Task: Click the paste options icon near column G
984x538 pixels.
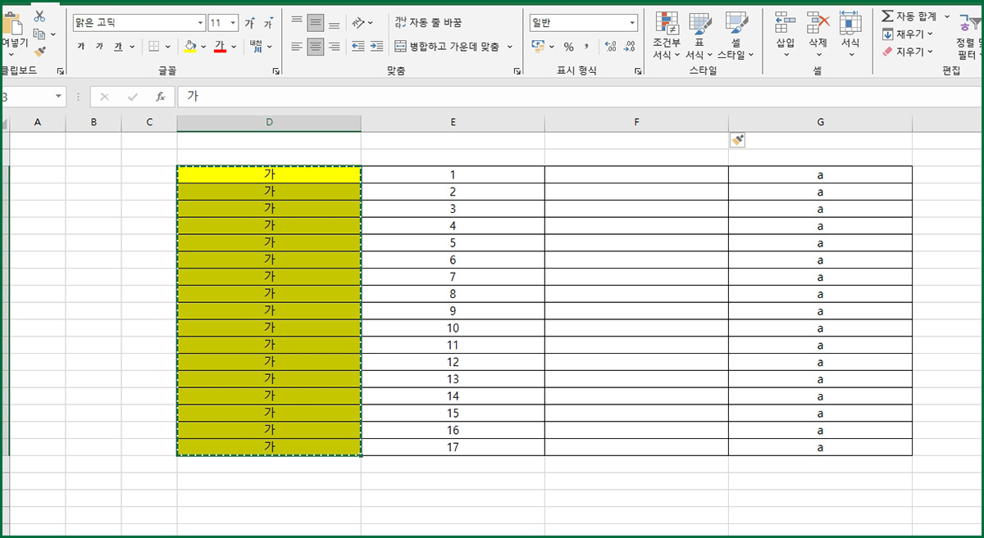Action: [737, 141]
